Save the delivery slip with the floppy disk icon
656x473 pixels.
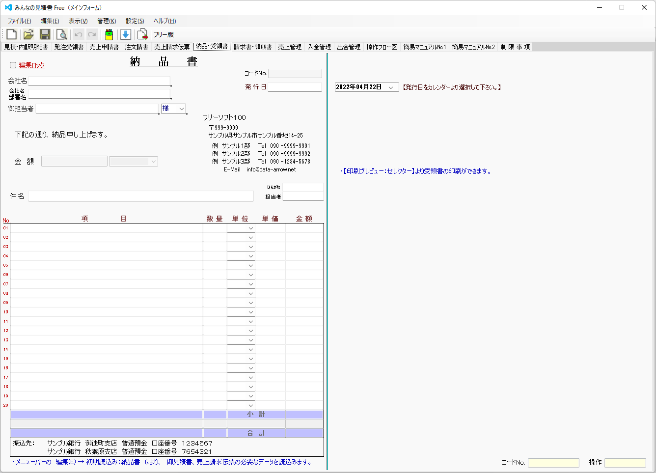(x=45, y=34)
